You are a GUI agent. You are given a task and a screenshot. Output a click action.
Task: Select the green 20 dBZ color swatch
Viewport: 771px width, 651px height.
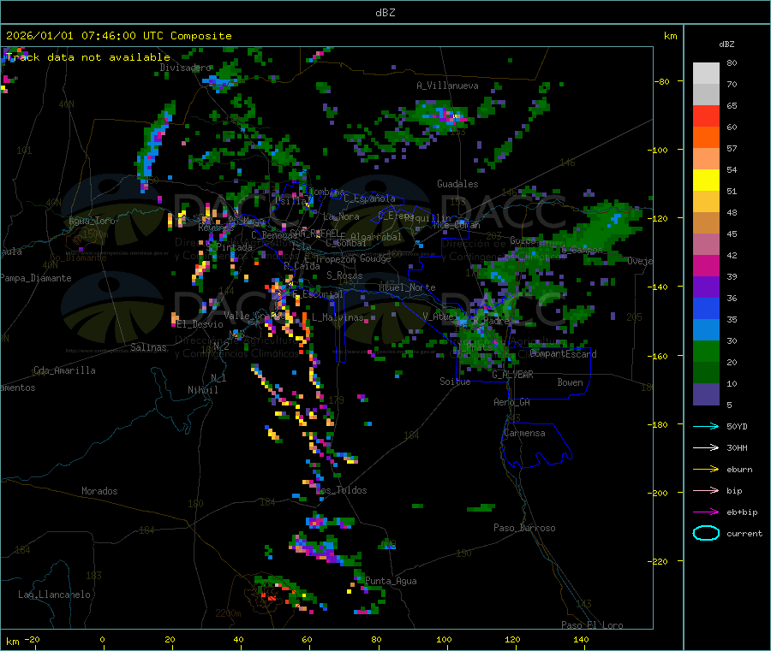pyautogui.click(x=706, y=351)
